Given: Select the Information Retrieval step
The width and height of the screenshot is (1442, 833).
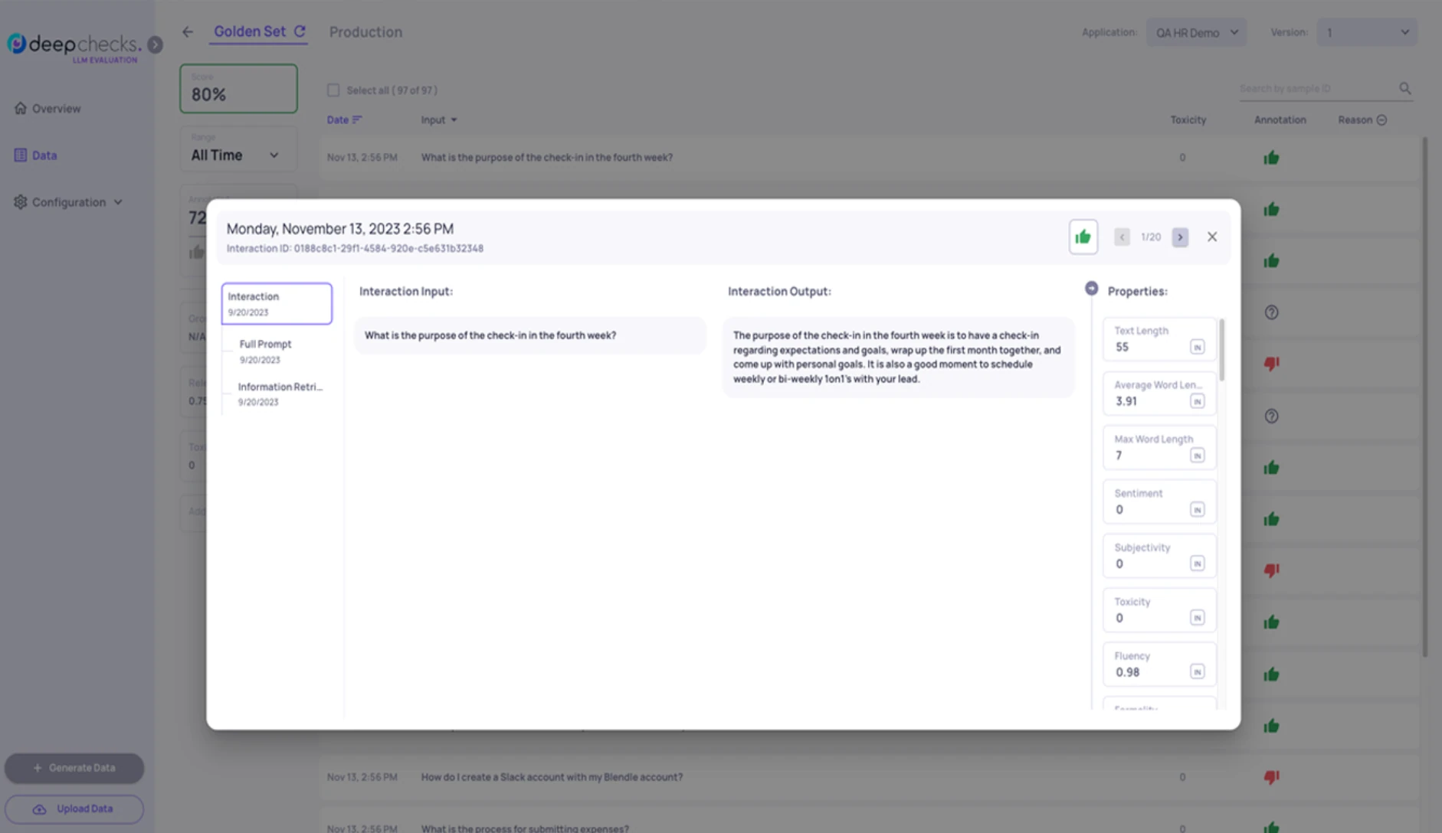Looking at the screenshot, I should (280, 394).
